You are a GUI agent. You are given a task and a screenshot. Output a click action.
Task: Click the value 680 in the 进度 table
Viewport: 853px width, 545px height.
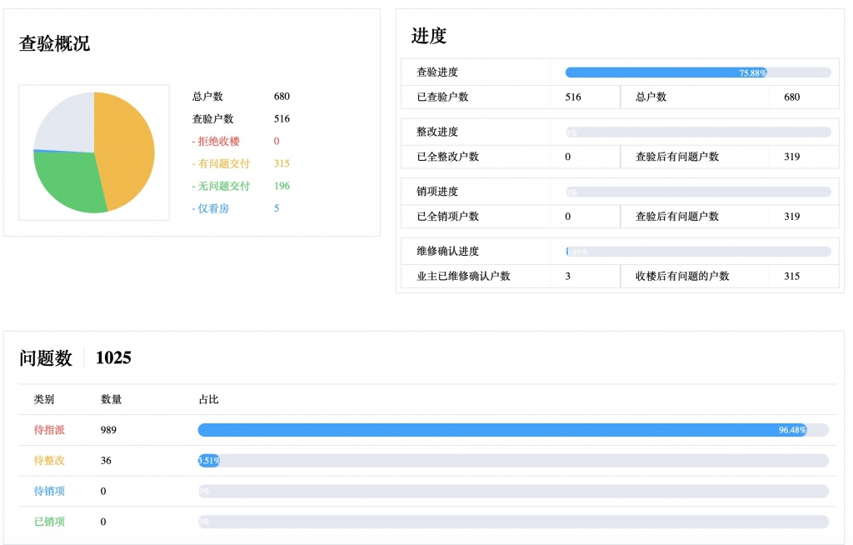coord(791,97)
